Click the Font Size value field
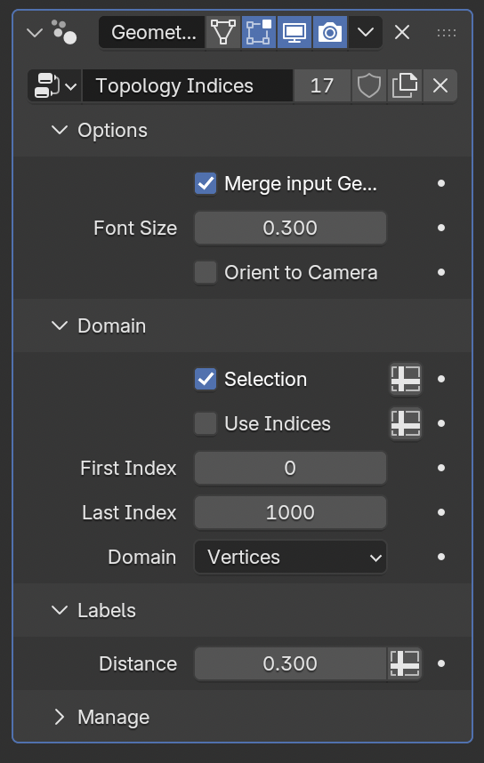The width and height of the screenshot is (484, 763). point(290,228)
